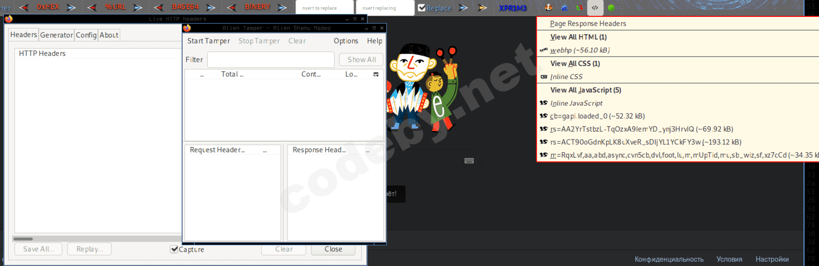
Task: Open webhp (~56.10 kB) entry
Action: coord(678,50)
